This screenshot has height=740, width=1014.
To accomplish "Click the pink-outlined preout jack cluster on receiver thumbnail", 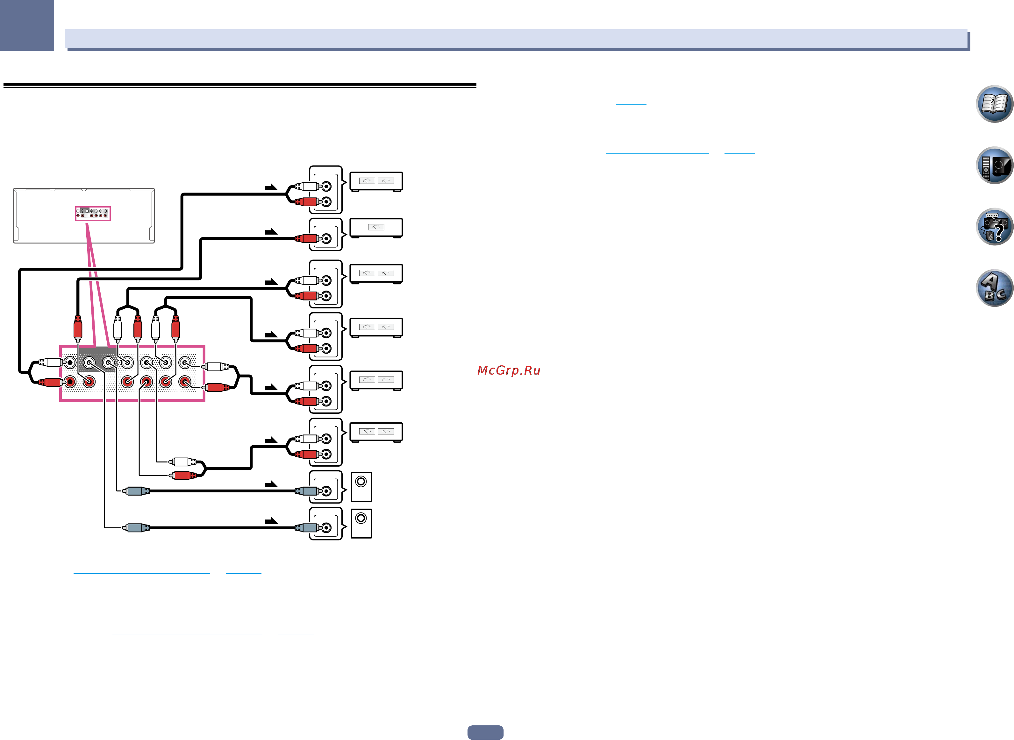I will pos(93,214).
